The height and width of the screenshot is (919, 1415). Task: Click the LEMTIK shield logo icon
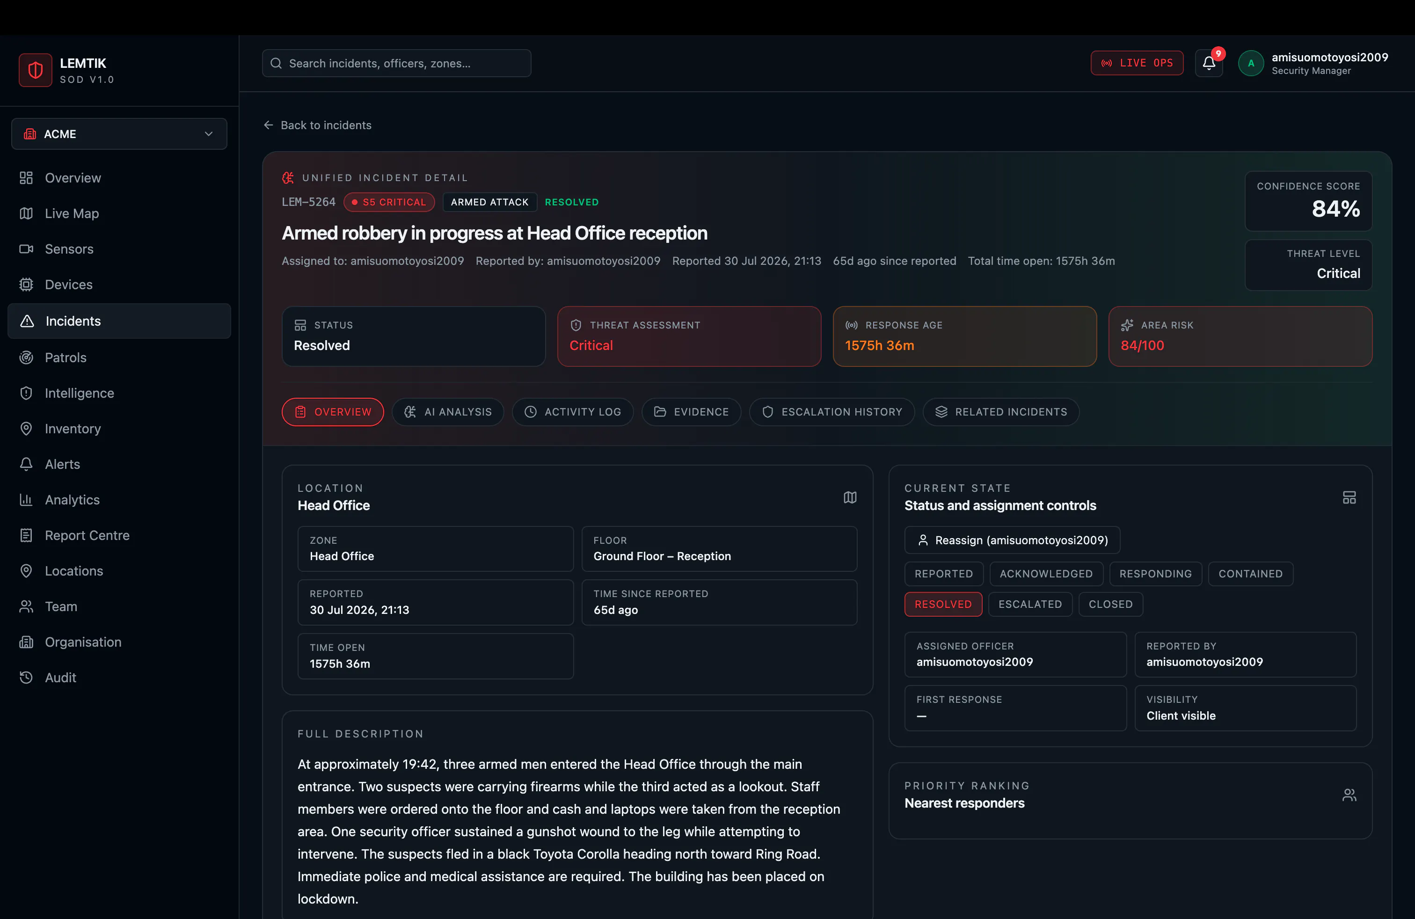point(35,70)
